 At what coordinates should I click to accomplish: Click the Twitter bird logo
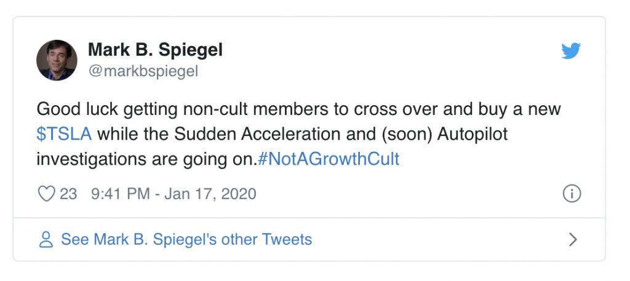(571, 52)
